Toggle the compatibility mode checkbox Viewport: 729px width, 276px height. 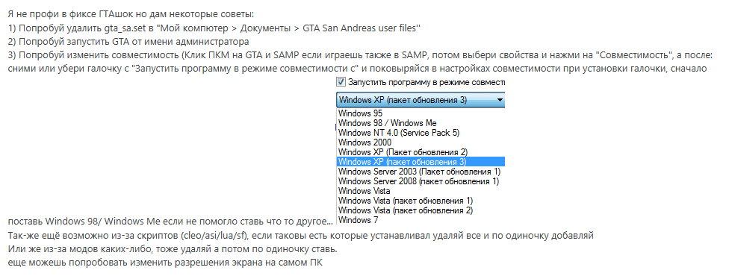(341, 82)
